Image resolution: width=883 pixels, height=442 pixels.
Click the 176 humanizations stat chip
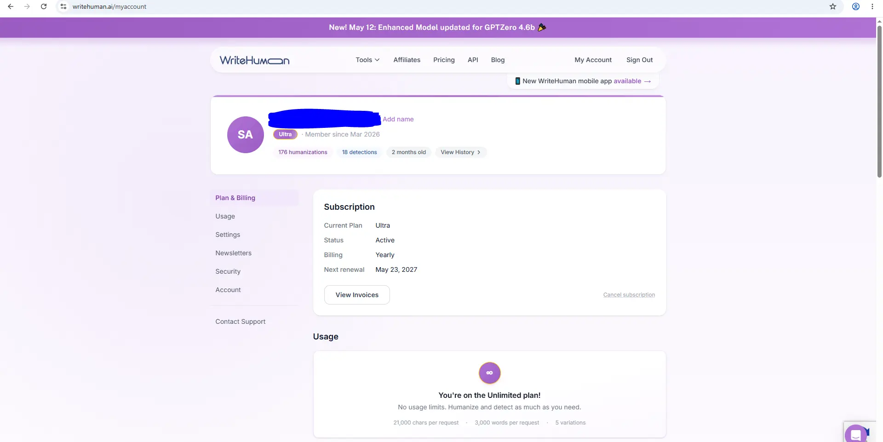(303, 152)
